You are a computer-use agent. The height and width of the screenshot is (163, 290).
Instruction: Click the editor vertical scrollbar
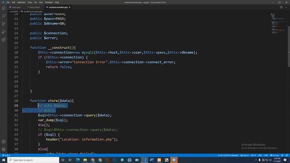point(289,47)
